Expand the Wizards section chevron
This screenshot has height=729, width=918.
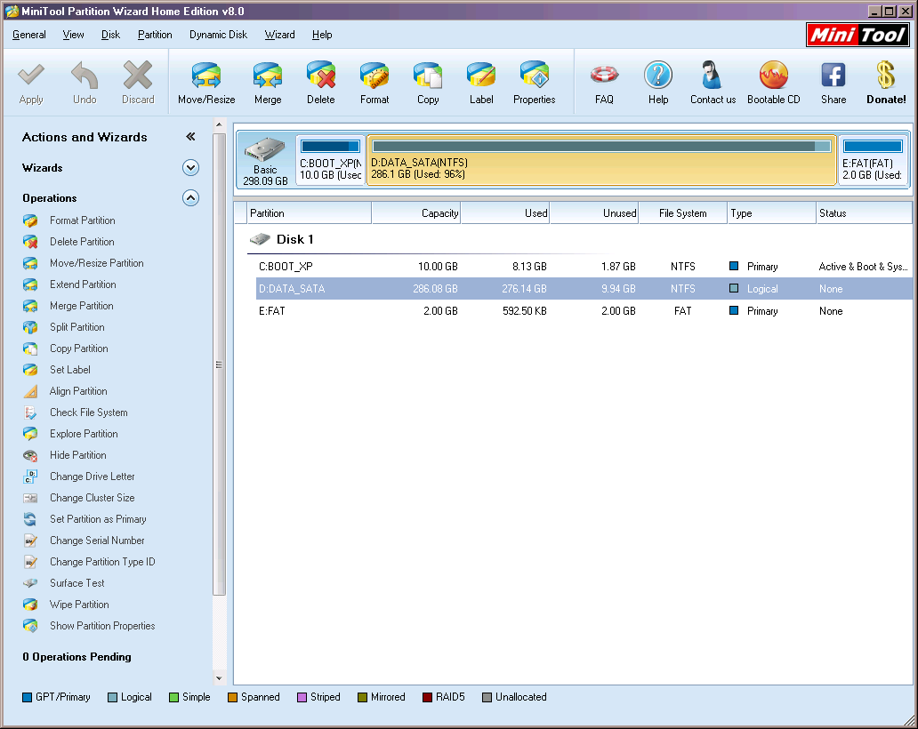(190, 168)
